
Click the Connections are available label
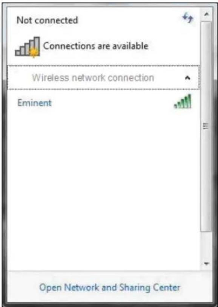click(x=96, y=46)
